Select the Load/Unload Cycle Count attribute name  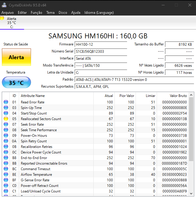click(40, 191)
